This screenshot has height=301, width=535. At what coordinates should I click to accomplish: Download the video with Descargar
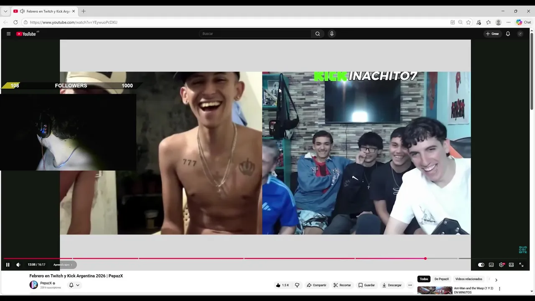coord(392,285)
